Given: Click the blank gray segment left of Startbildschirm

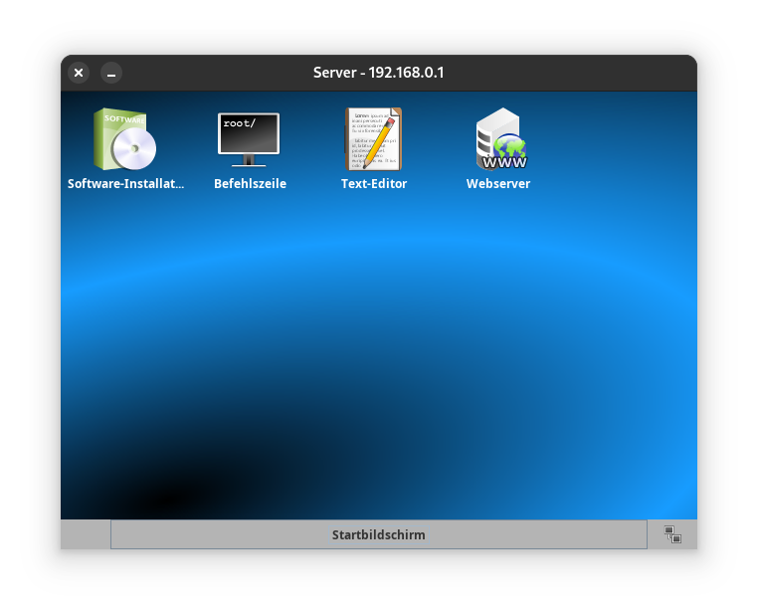Looking at the screenshot, I should pos(86,534).
